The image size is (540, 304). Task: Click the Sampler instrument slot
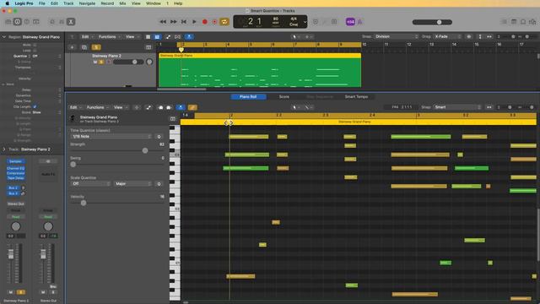click(x=15, y=161)
